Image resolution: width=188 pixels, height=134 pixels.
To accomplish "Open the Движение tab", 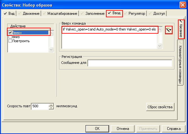I will point(29,14).
